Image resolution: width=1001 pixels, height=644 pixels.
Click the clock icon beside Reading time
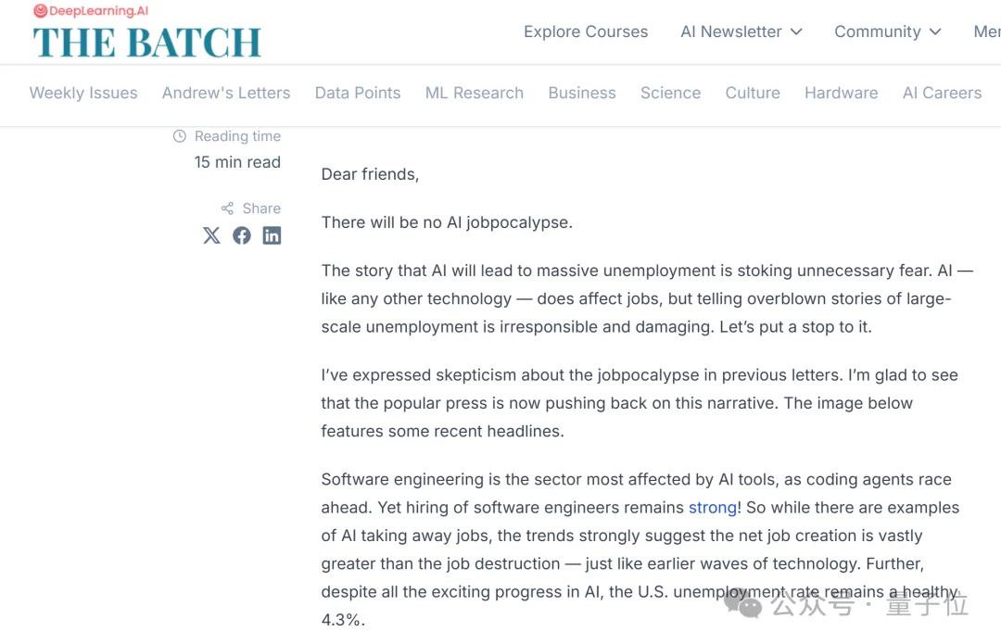[x=180, y=136]
